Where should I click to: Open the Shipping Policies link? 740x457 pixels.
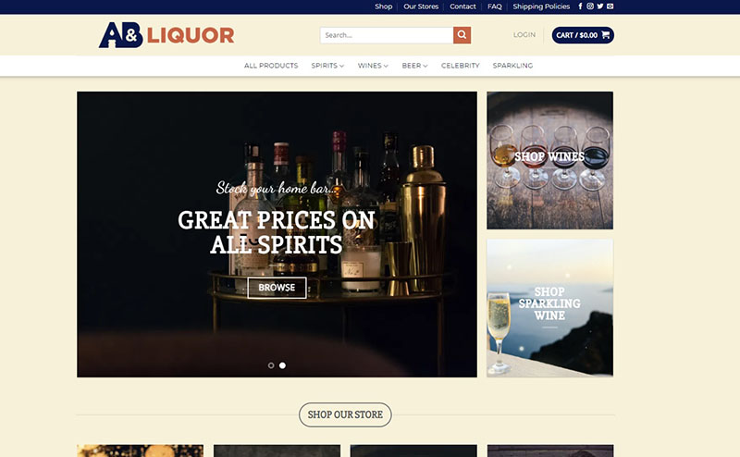click(541, 6)
